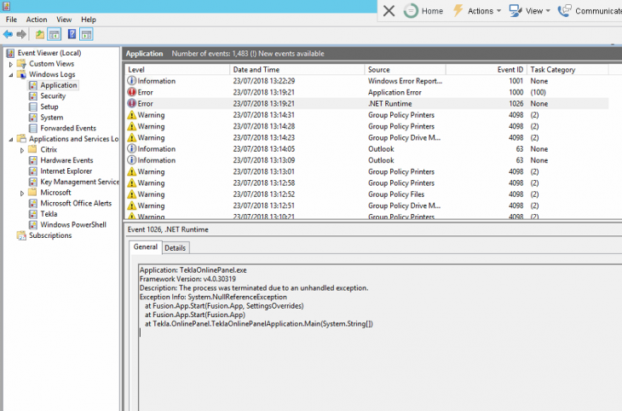Click the Event Viewer (Local) icon
This screenshot has height=411, width=622.
click(x=10, y=53)
